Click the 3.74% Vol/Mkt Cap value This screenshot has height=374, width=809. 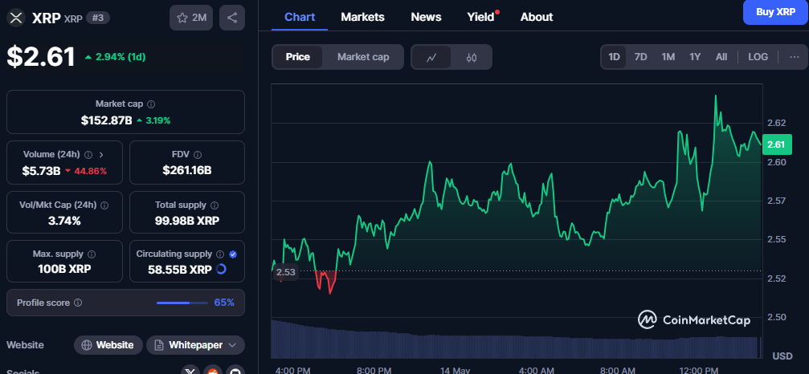64,221
